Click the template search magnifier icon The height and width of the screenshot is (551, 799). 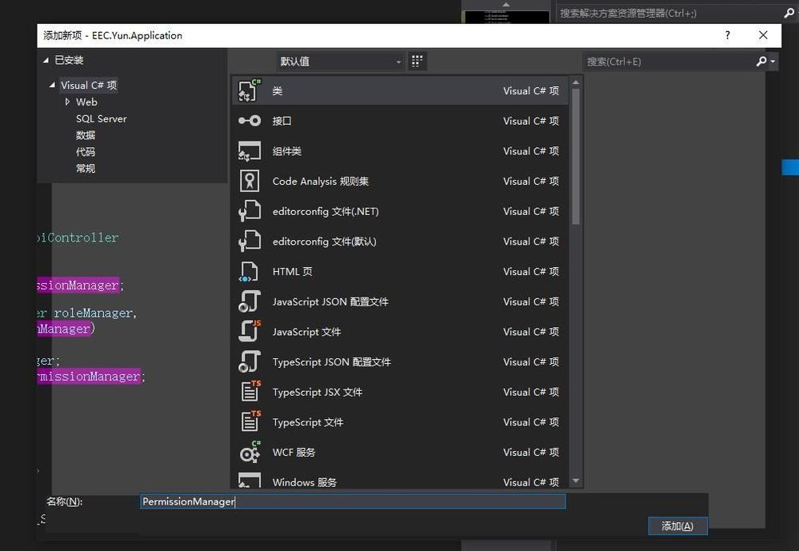coord(761,62)
